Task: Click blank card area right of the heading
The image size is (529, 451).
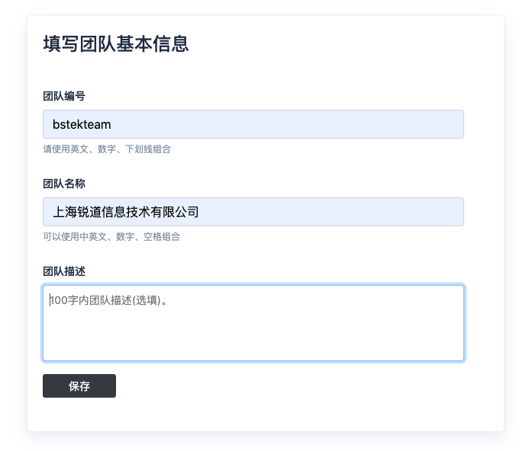Action: pos(344,44)
